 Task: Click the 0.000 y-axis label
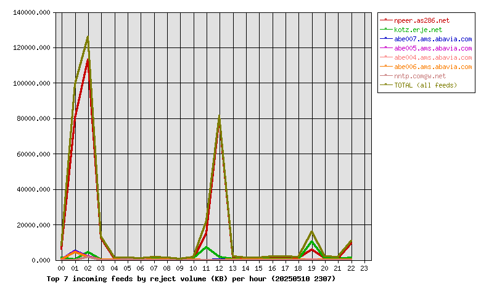pyautogui.click(x=41, y=260)
